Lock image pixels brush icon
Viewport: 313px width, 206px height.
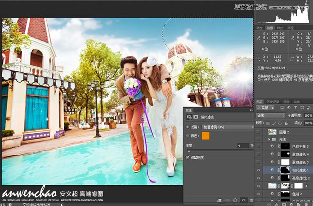[274, 123]
